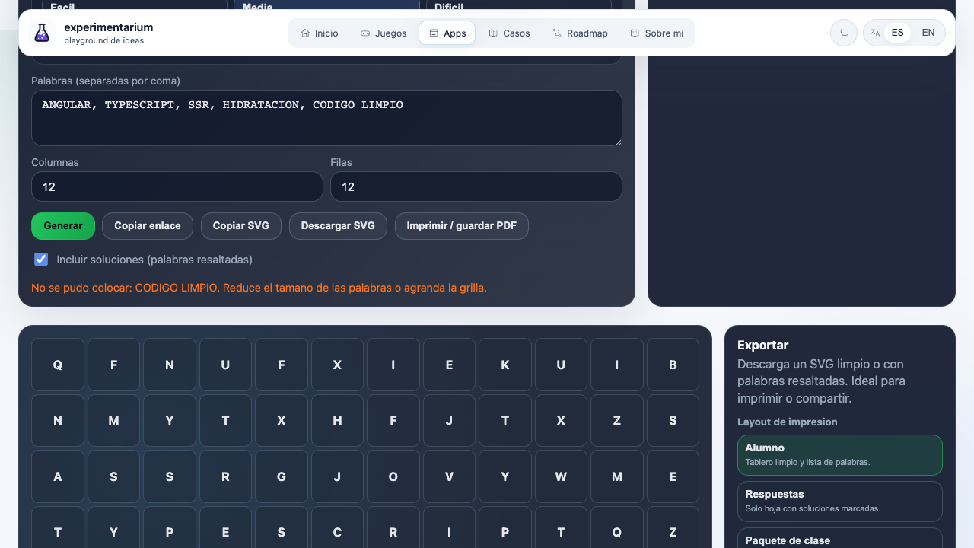Click the green Generar button

(x=63, y=226)
